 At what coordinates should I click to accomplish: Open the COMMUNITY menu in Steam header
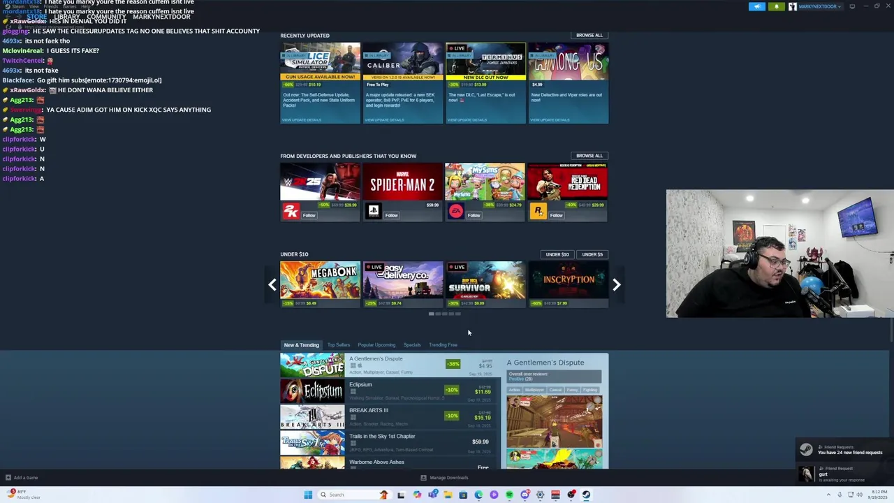[106, 17]
